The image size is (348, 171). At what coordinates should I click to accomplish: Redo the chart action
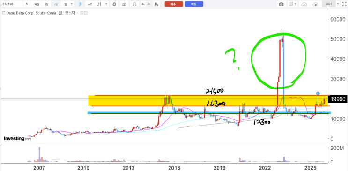(148, 4)
